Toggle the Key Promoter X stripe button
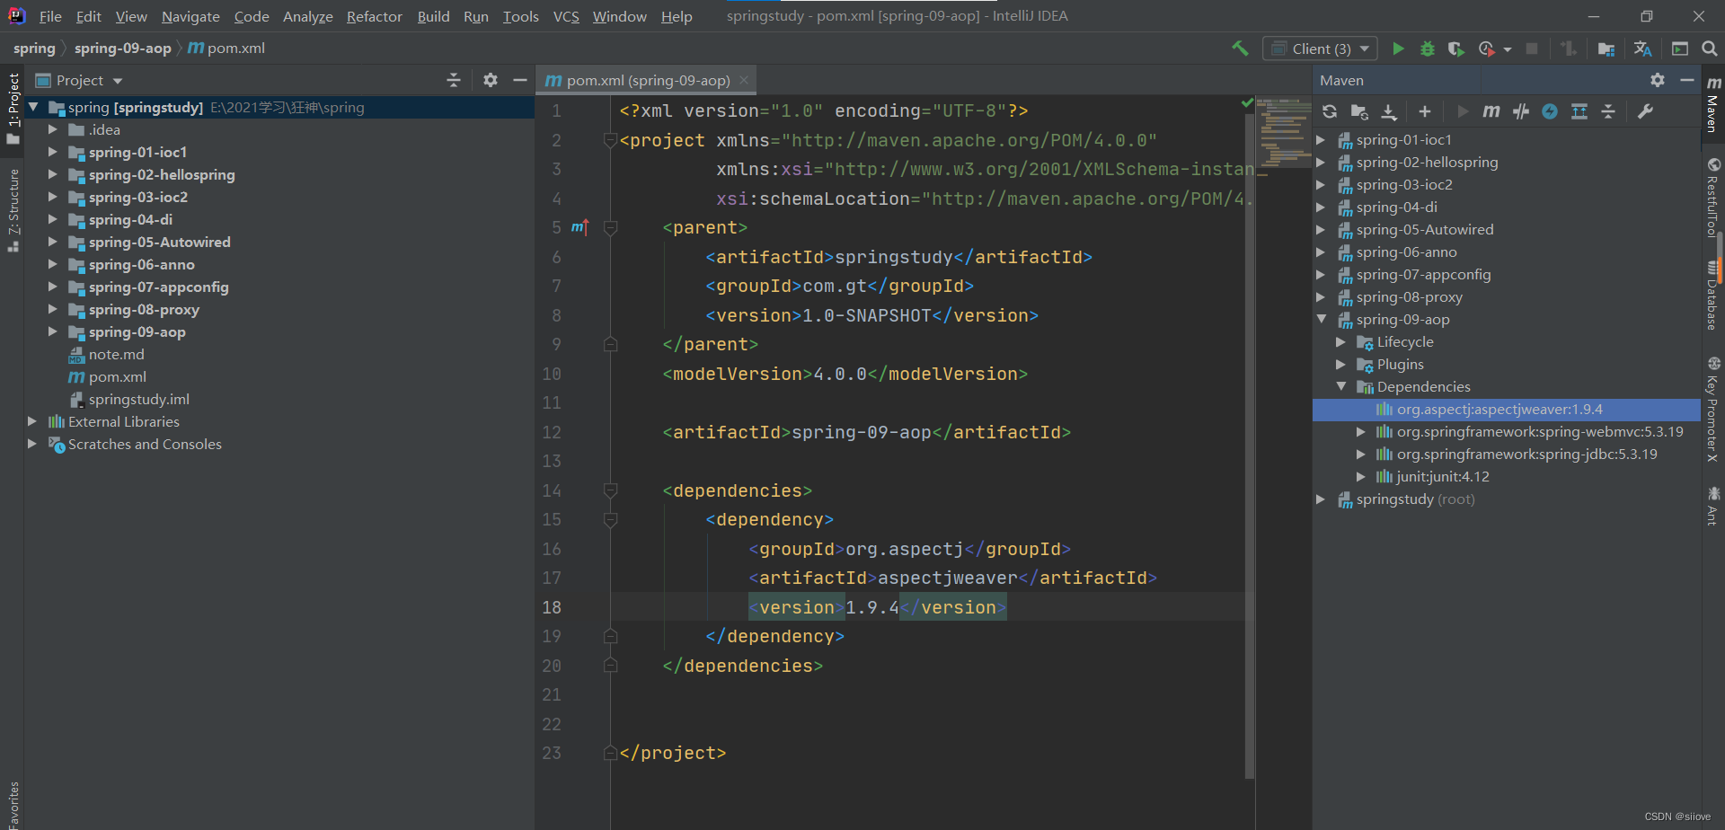The height and width of the screenshot is (830, 1725). click(x=1713, y=410)
